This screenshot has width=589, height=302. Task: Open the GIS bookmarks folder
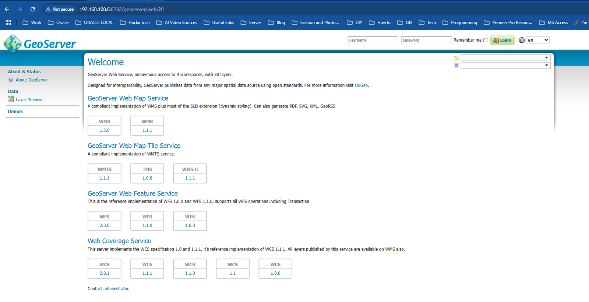[x=405, y=22]
